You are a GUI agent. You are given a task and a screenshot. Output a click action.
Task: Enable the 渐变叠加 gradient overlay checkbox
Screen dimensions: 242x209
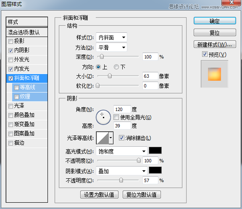(x=11, y=124)
